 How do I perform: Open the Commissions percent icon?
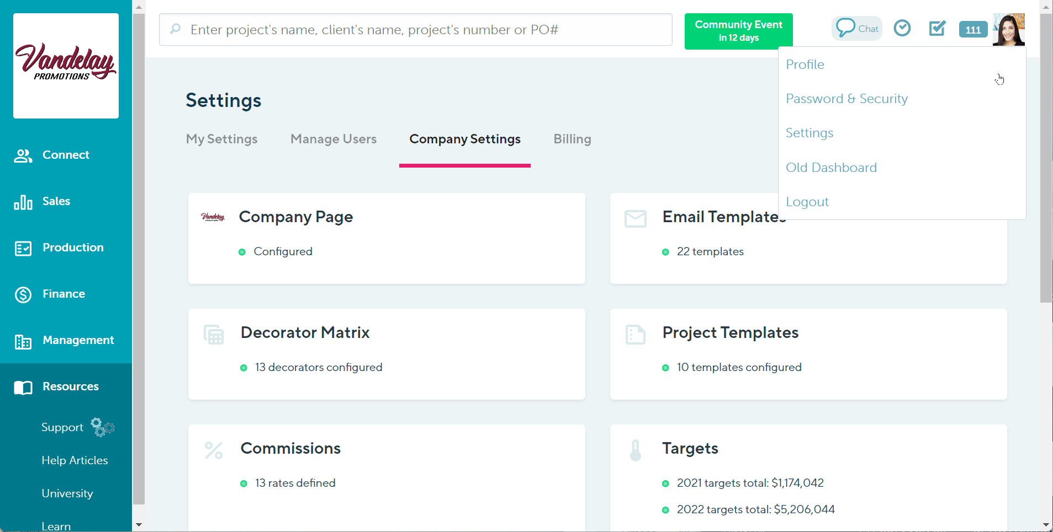point(213,450)
